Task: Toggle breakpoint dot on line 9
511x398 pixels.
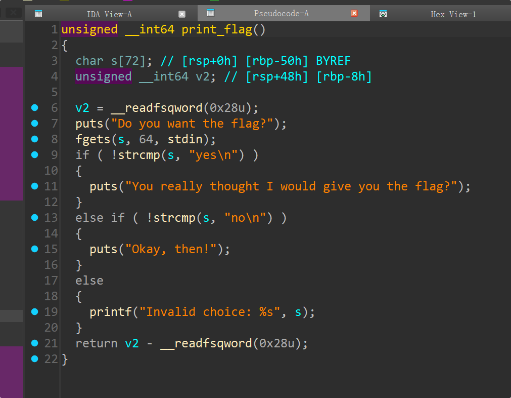Action: pos(34,155)
